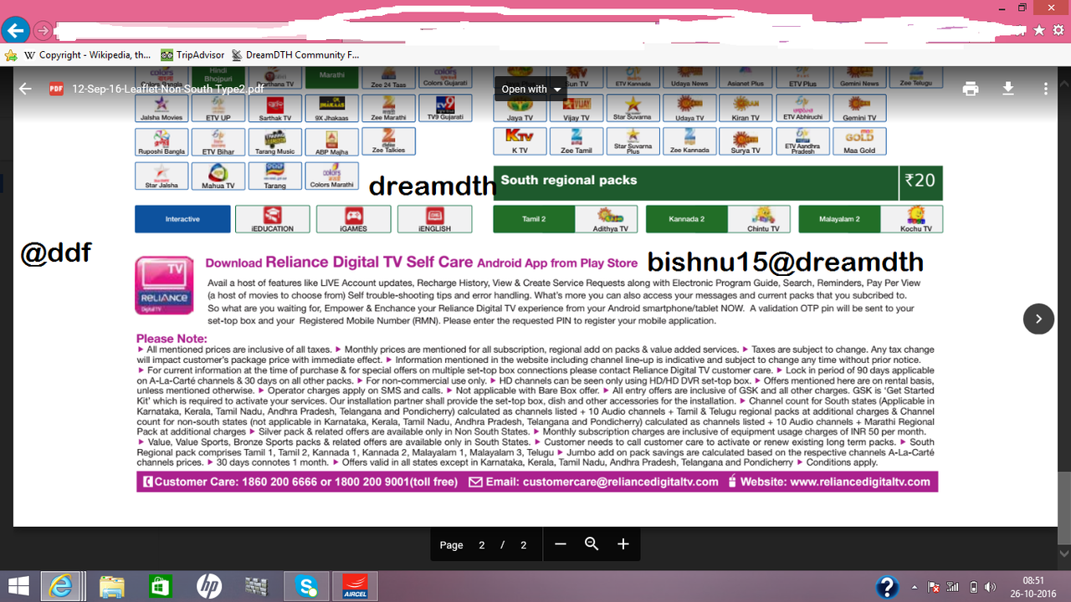Click the PDF viewer back arrow
This screenshot has height=602, width=1071.
(x=25, y=89)
